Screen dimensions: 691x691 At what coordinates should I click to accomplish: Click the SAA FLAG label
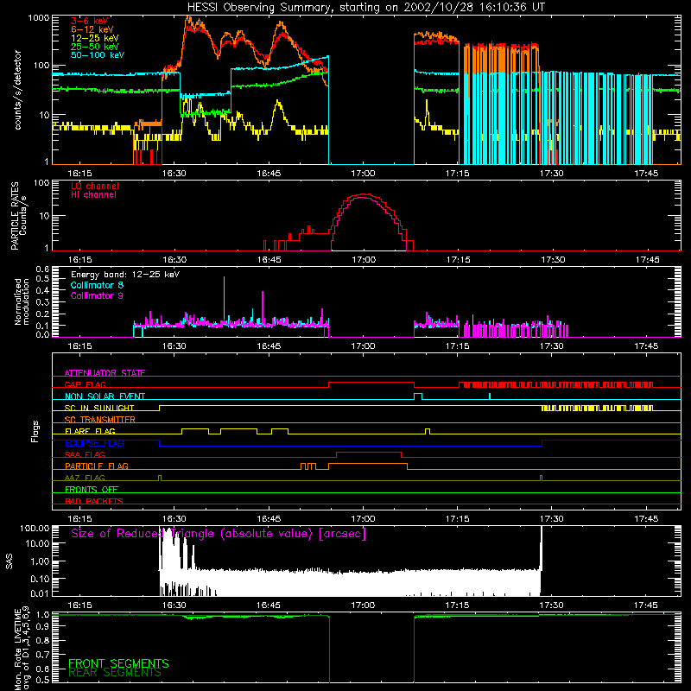pyautogui.click(x=85, y=454)
